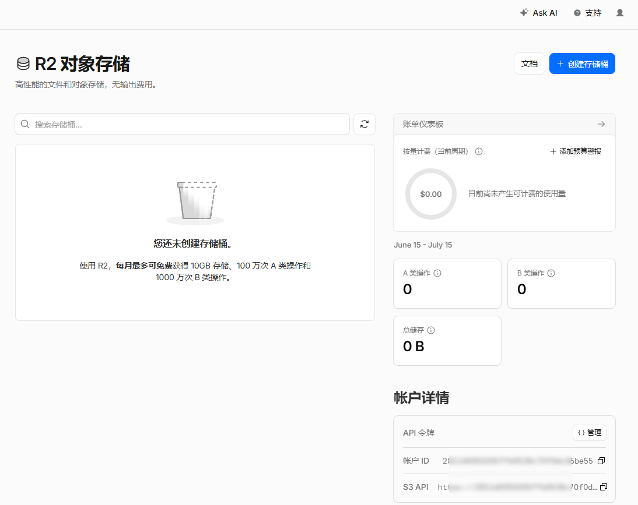638x505 pixels.
Task: Click the 'API 令牌' label
Action: click(419, 433)
